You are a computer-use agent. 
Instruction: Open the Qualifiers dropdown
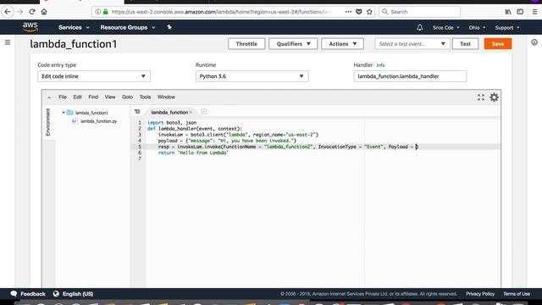point(293,44)
